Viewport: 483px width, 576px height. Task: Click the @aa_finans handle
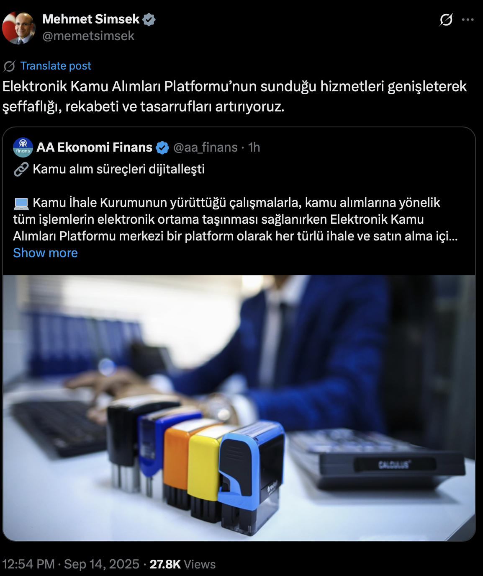205,147
